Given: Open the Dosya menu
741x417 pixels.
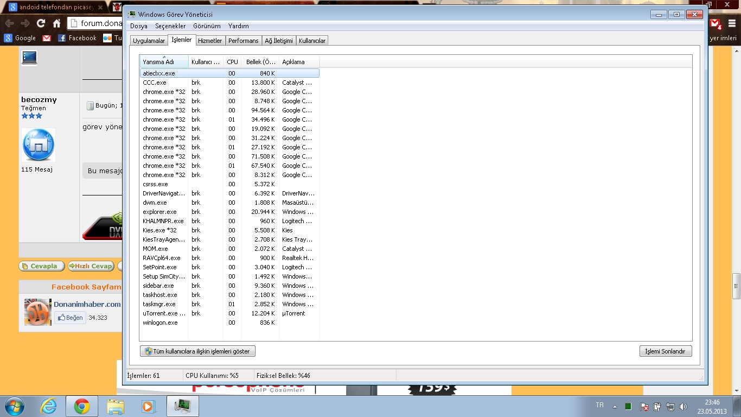Looking at the screenshot, I should [x=139, y=26].
